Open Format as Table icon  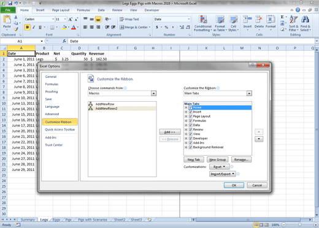tap(220, 20)
